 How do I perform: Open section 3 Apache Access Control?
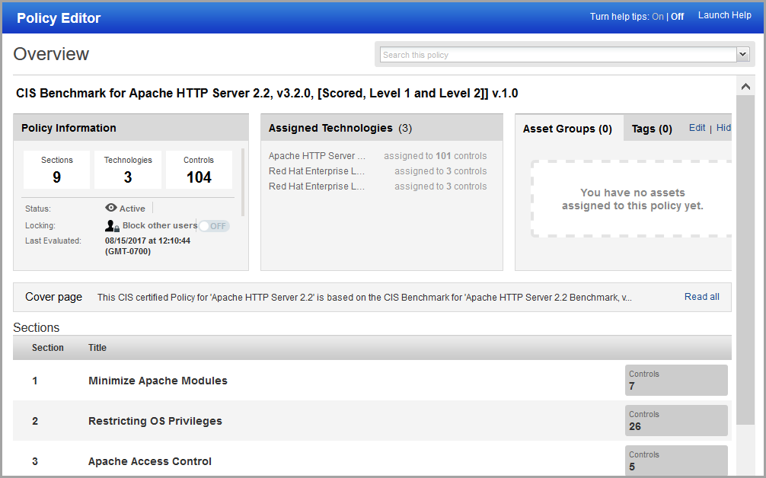pyautogui.click(x=149, y=461)
